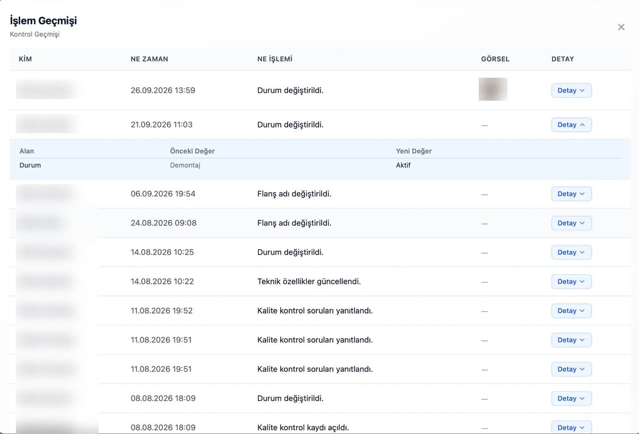The height and width of the screenshot is (434, 639).
Task: Click the NE İŞLEMİ column header
Action: pos(275,59)
